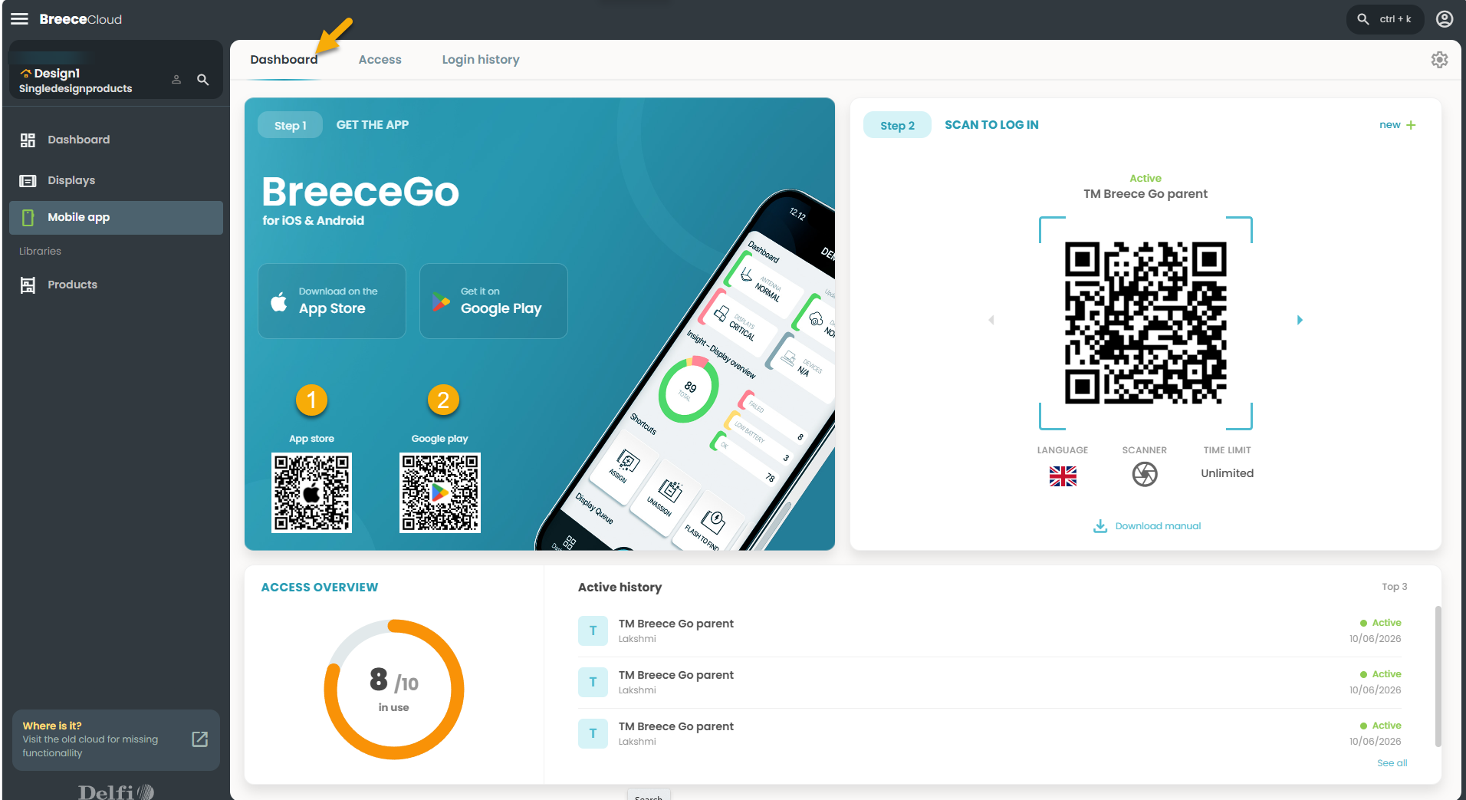
Task: Click the Step 2 badge
Action: (x=897, y=125)
